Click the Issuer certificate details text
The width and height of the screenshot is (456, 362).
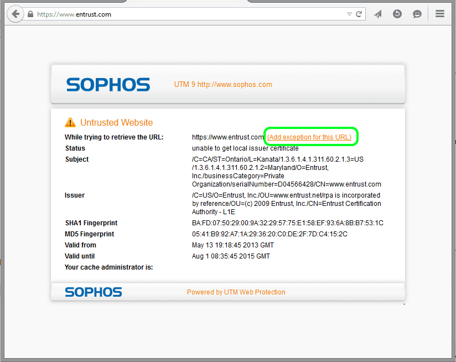coord(287,204)
